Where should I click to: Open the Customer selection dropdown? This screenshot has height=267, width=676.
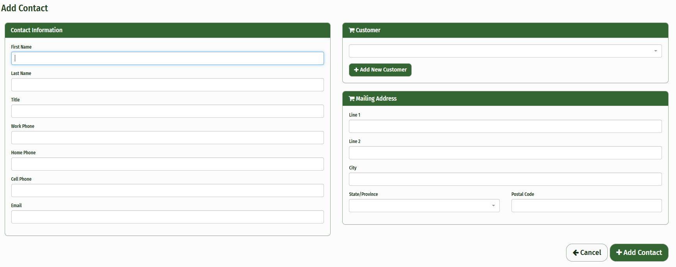click(505, 51)
